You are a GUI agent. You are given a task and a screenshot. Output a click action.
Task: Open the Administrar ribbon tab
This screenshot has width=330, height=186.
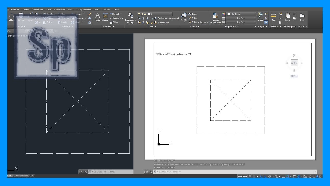click(60, 10)
